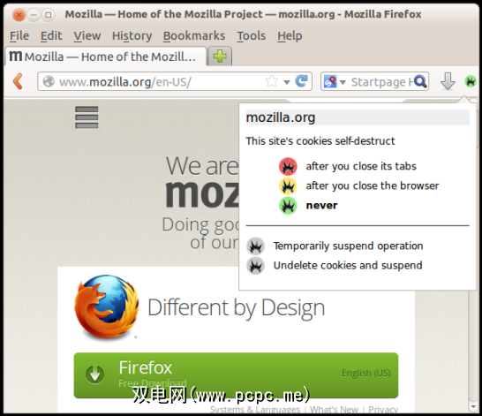This screenshot has width=482, height=416.
Task: Click the Self-Destructing Cookies toolbar icon
Action: [471, 81]
